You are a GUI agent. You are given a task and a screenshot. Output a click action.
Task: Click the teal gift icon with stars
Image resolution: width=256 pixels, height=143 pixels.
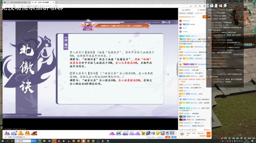[x=125, y=133]
